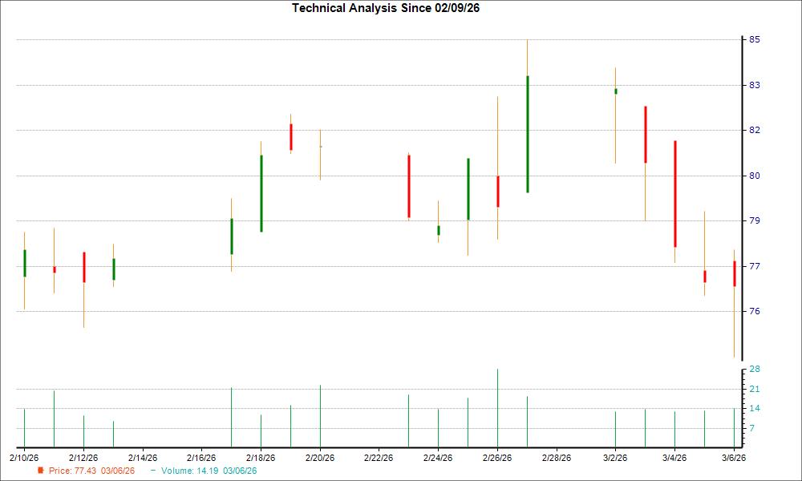Click the small green candle near 3/2/26

(x=618, y=91)
